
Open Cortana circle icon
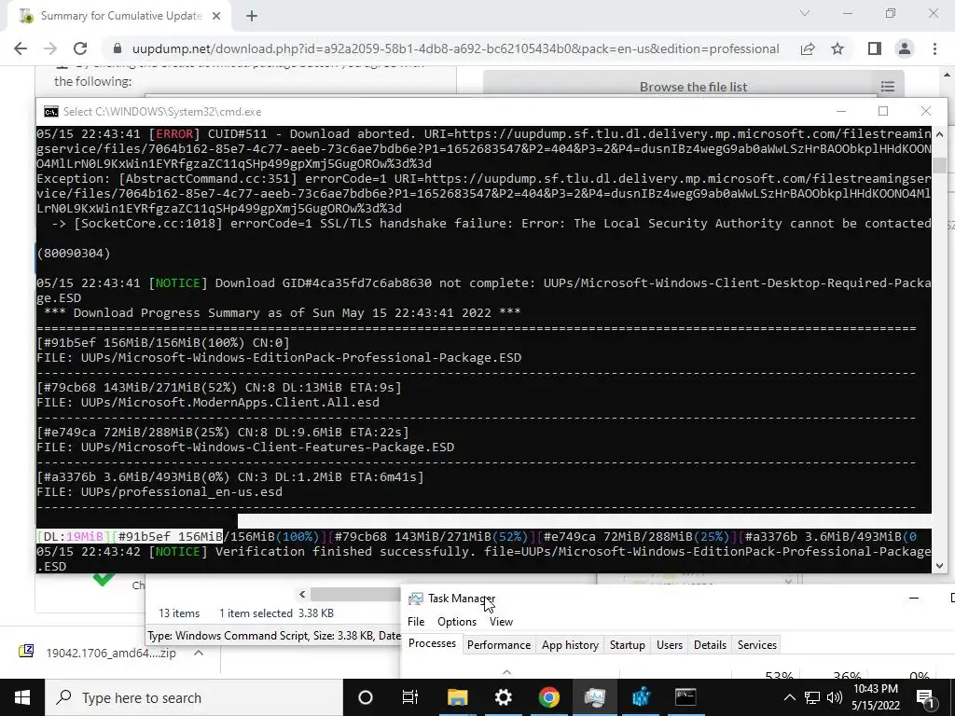366,697
